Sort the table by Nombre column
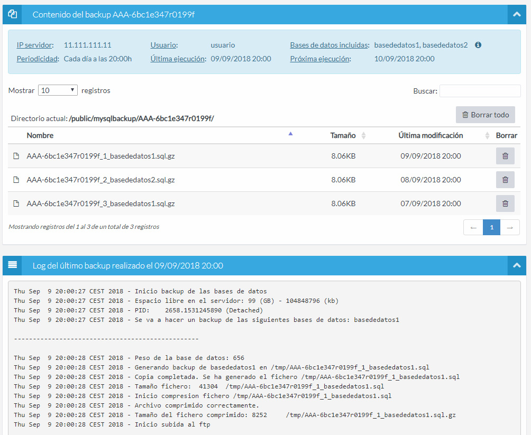 coord(40,135)
